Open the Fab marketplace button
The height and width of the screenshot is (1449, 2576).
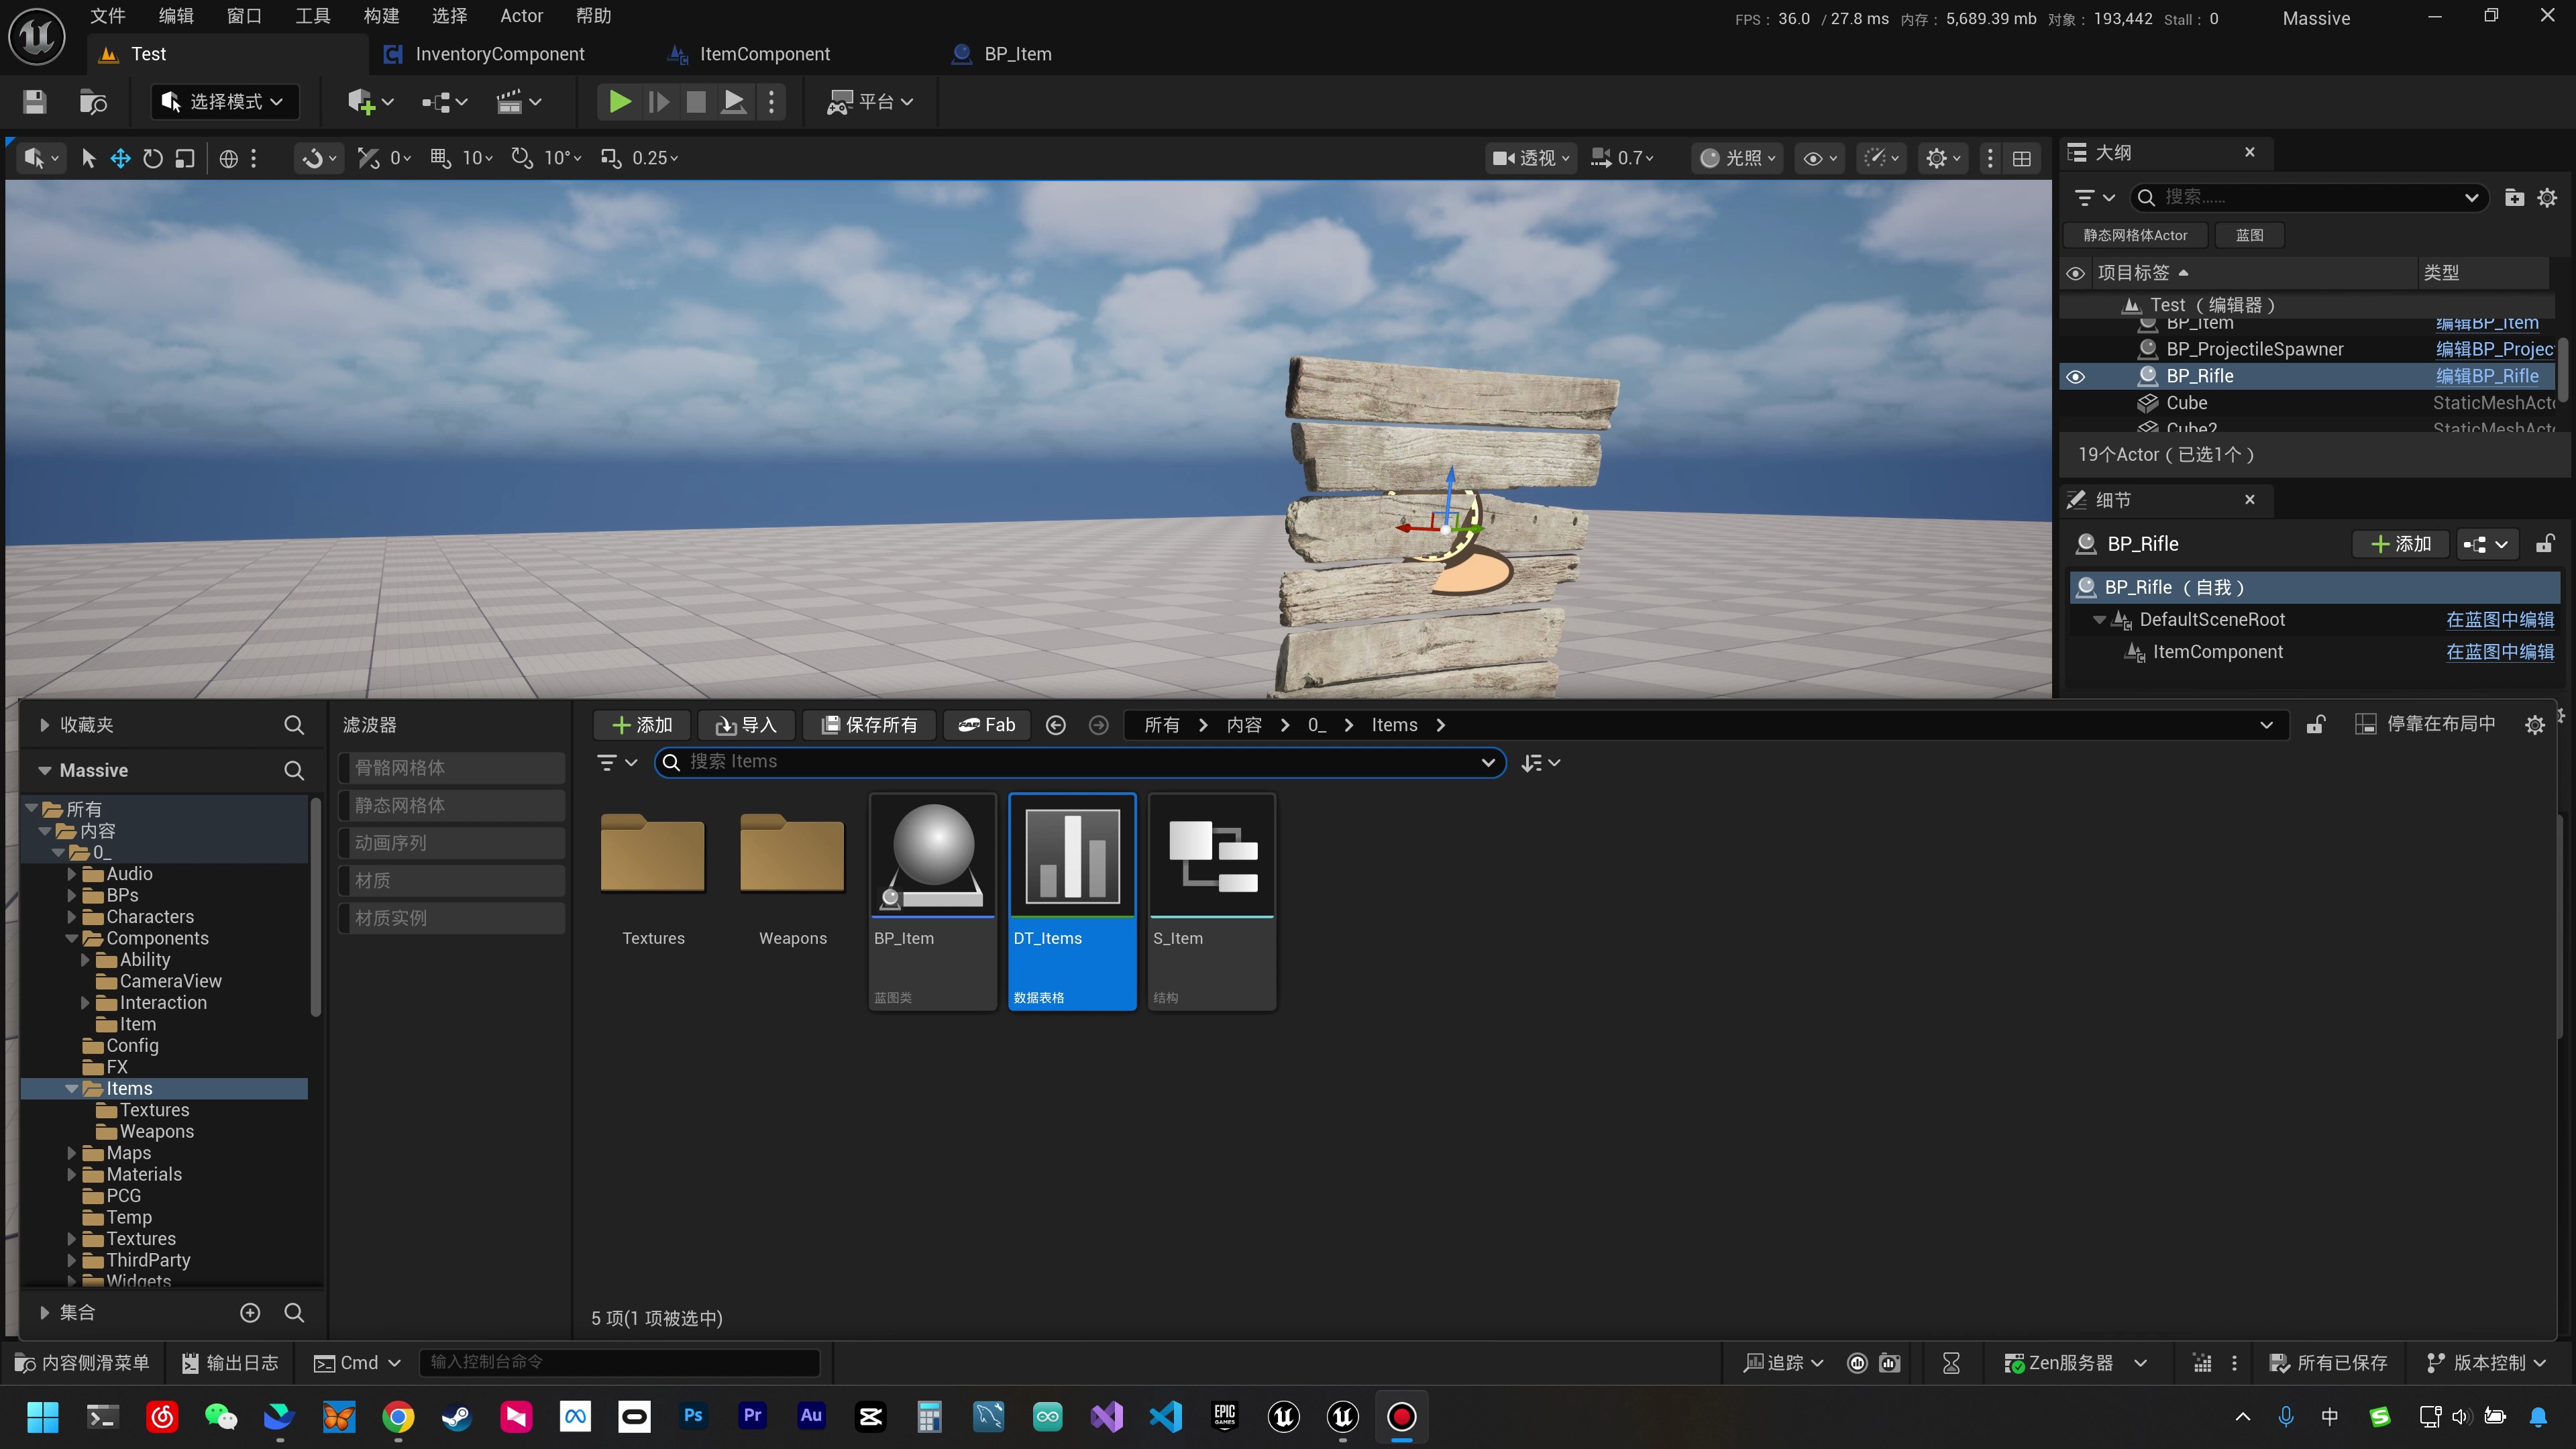point(986,725)
